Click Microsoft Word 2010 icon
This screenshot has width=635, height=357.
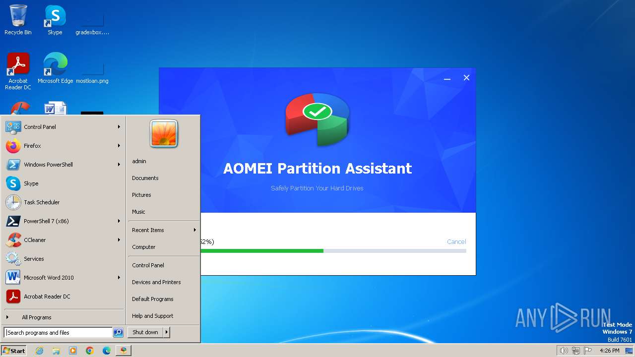(13, 278)
